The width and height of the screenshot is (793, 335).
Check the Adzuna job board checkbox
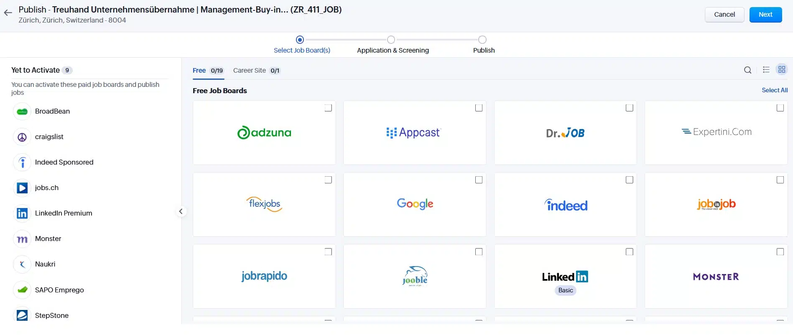pyautogui.click(x=328, y=108)
